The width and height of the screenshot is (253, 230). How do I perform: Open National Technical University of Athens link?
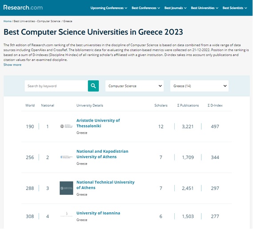tap(105, 185)
